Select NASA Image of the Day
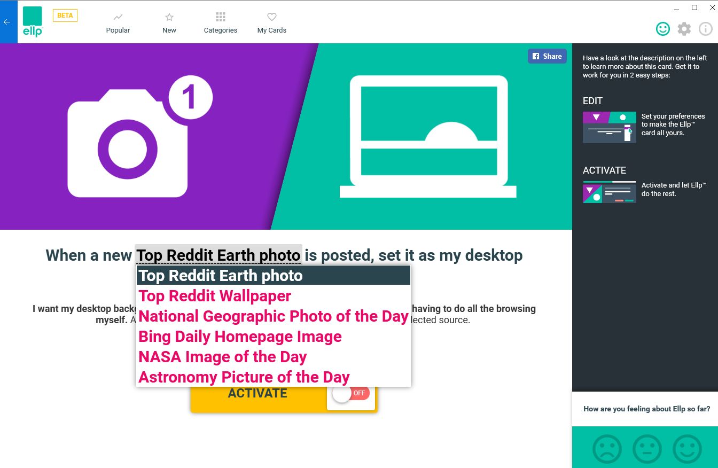This screenshot has width=718, height=468. pyautogui.click(x=274, y=357)
